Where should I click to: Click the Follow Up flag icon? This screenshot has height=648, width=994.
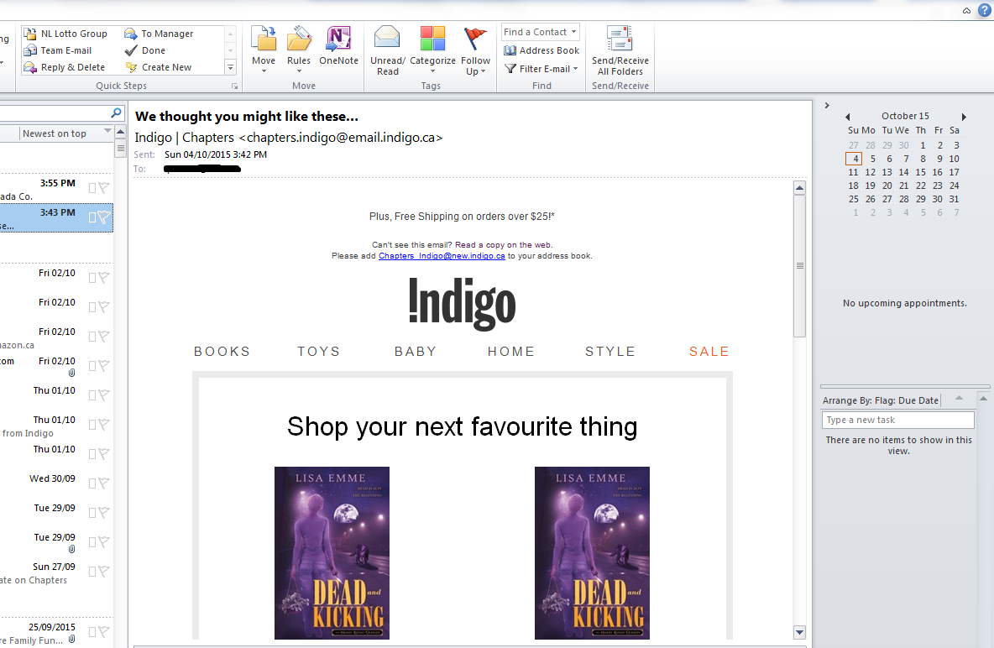coord(475,39)
